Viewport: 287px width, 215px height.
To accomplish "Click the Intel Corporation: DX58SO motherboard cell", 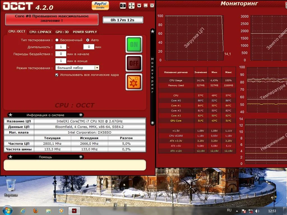I will (89, 132).
